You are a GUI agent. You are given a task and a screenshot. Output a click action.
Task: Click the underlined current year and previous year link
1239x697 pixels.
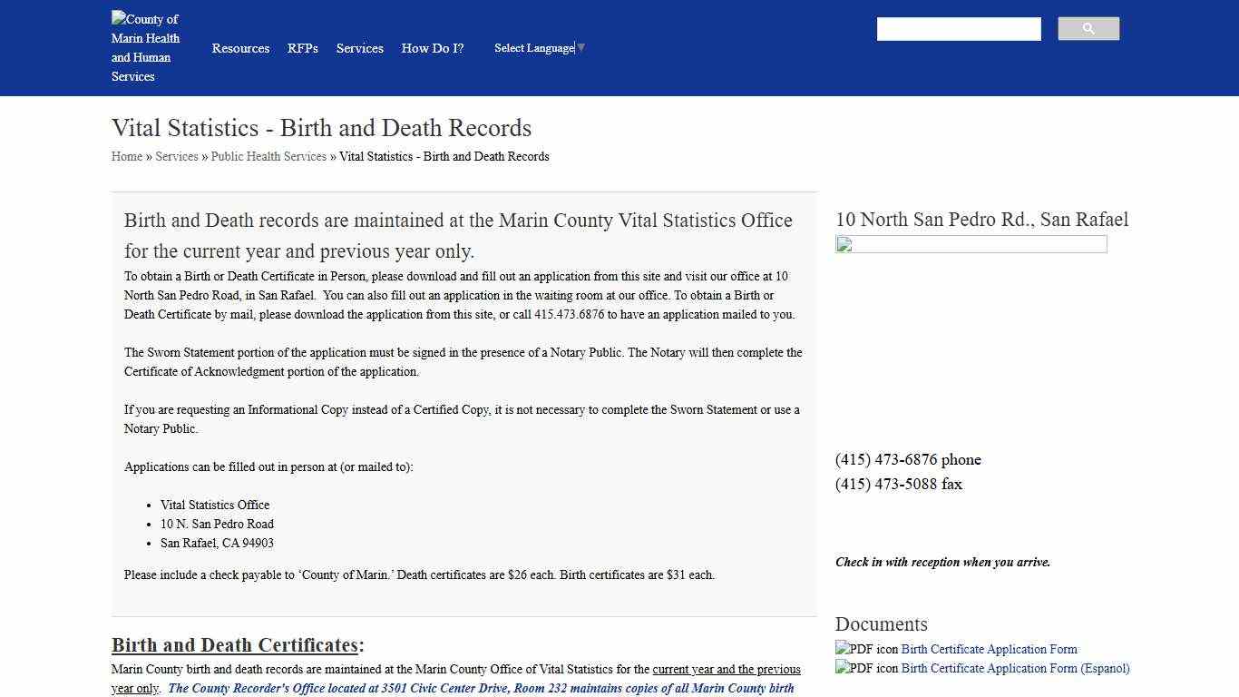pos(725,669)
